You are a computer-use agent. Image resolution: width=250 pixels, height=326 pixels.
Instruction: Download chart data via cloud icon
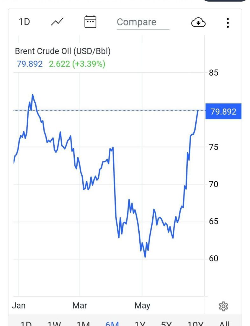coord(198,23)
